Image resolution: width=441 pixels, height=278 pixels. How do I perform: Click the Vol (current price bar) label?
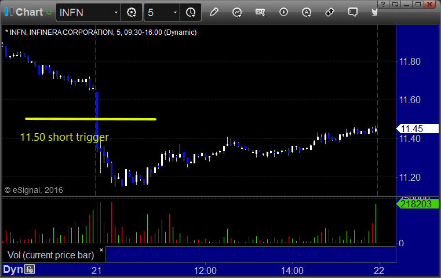pyautogui.click(x=50, y=255)
